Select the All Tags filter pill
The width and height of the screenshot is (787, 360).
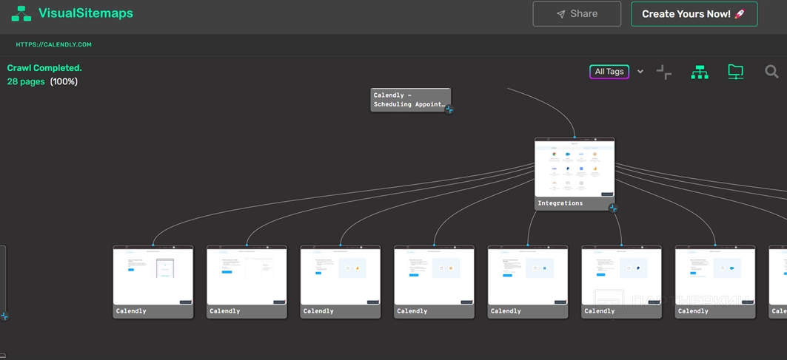click(x=609, y=72)
